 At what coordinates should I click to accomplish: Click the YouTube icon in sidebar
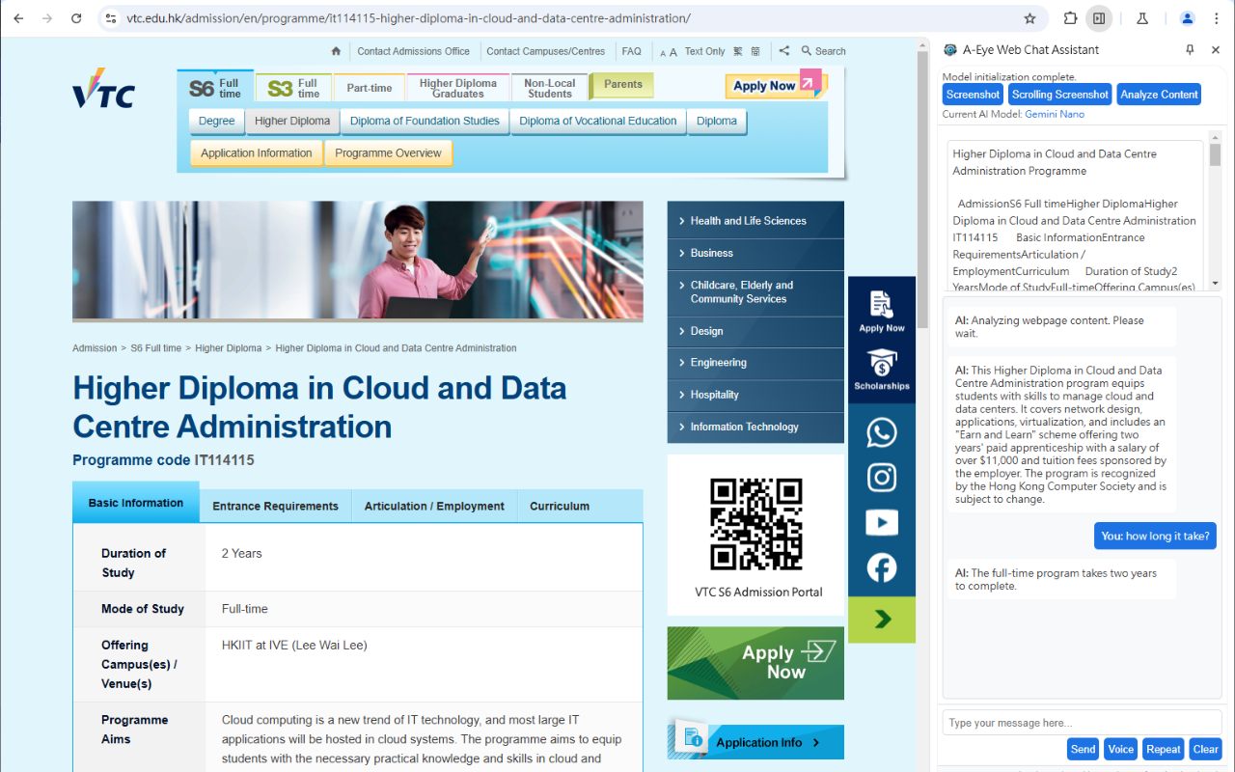(881, 523)
